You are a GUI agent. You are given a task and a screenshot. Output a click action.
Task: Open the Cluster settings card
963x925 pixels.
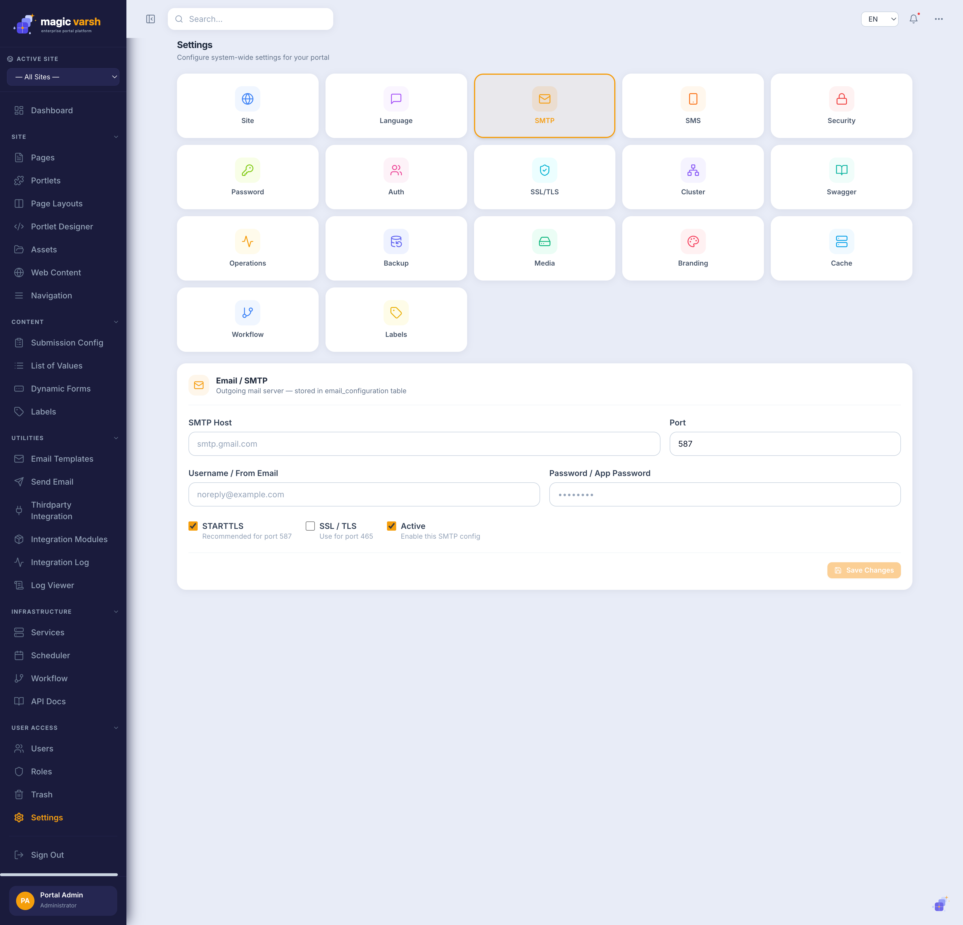coord(693,177)
